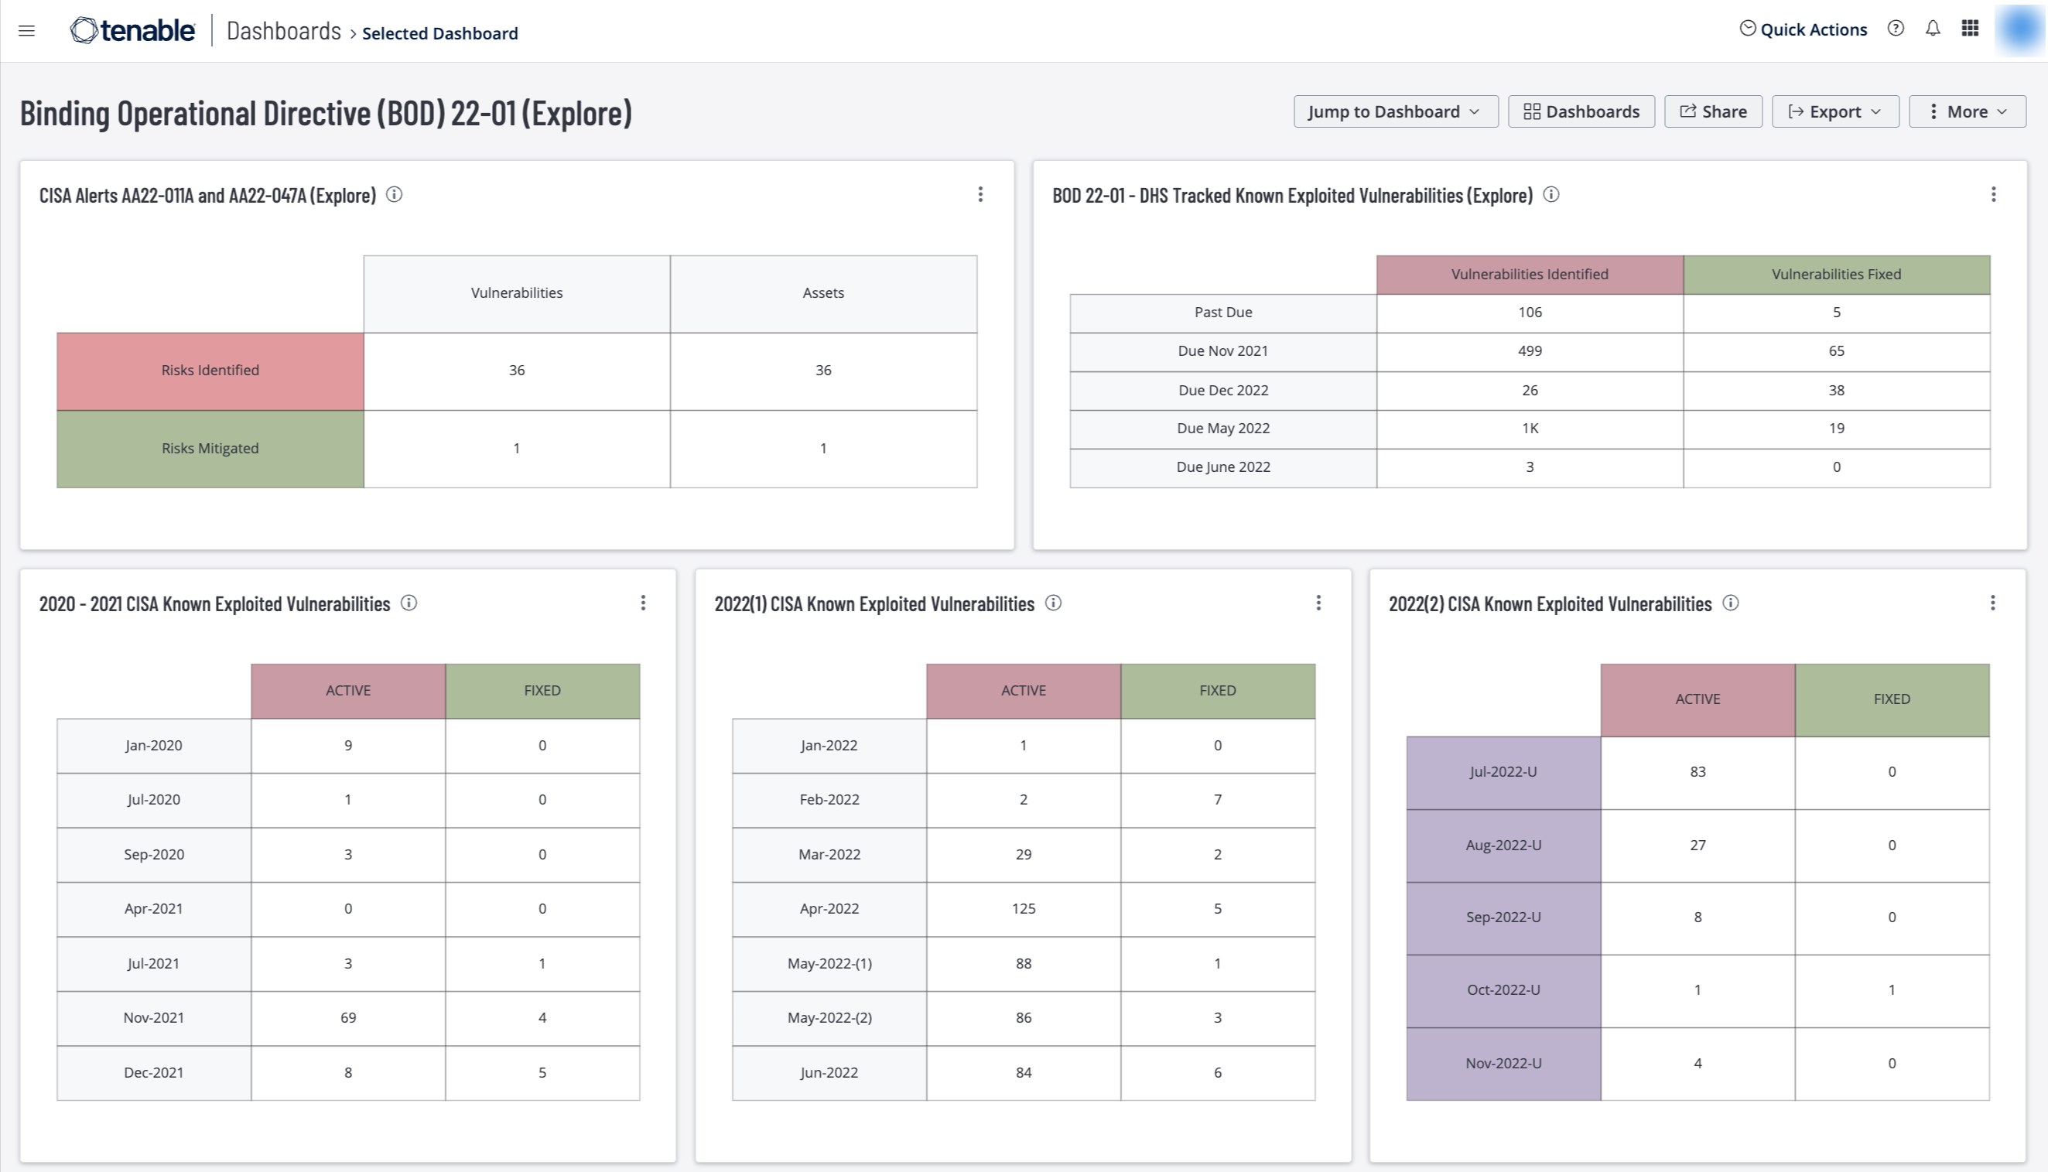Click Mar-2022 active value 29
Screen dimensions: 2048x1172
click(1023, 855)
